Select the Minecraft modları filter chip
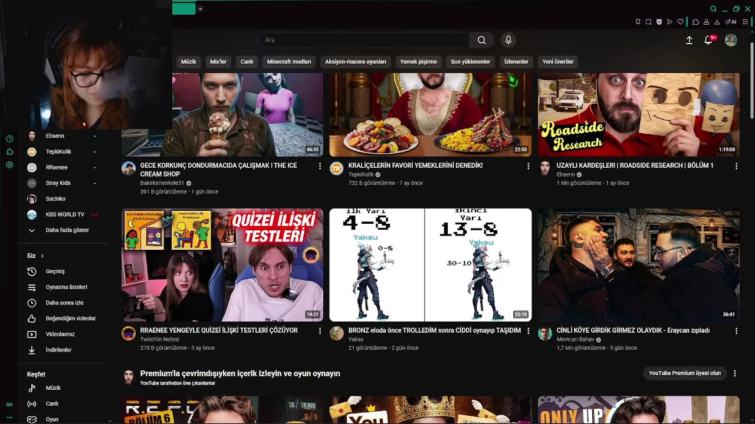755x424 pixels. (289, 61)
